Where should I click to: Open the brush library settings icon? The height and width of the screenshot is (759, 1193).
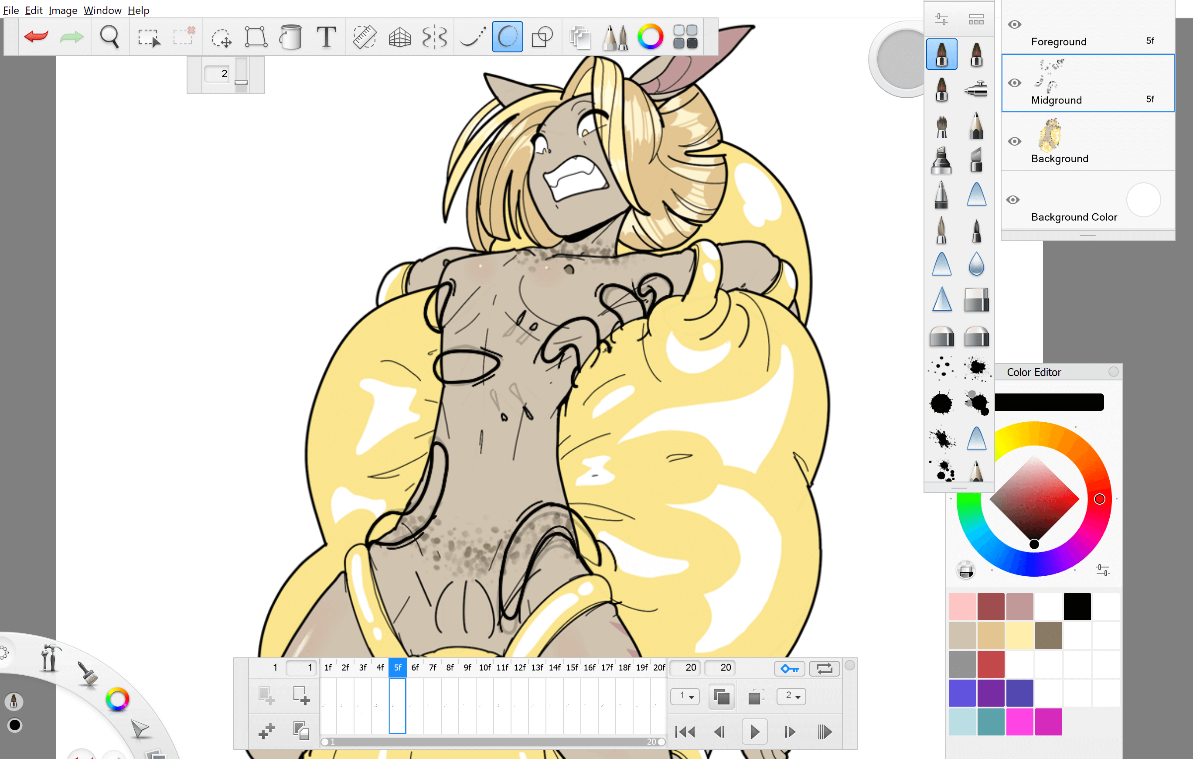point(941,19)
